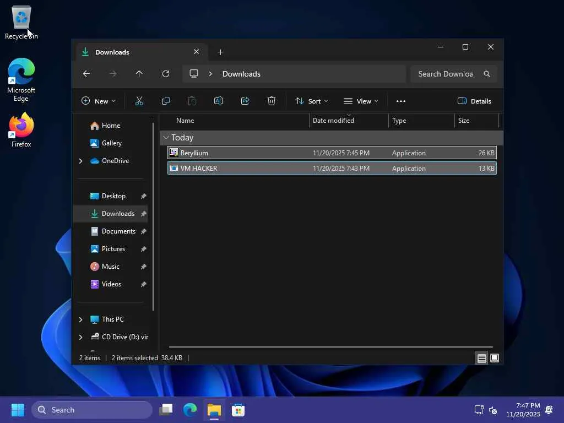Toggle the Details pane button
564x423 pixels.
474,101
